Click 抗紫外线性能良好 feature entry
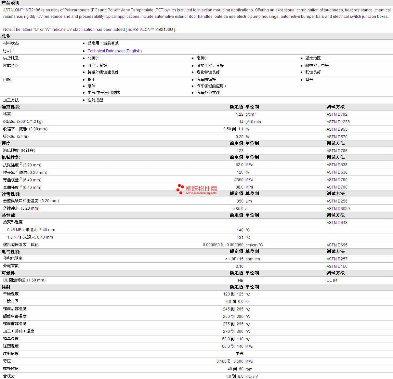This screenshot has width=393, height=379. click(x=103, y=72)
